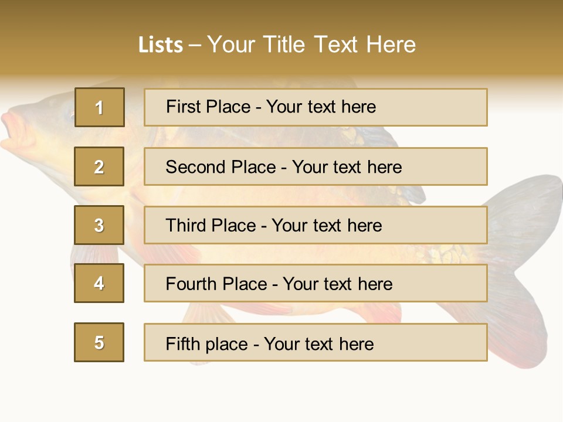Click the word First in list
Screen dimensions: 563x422
[183, 107]
